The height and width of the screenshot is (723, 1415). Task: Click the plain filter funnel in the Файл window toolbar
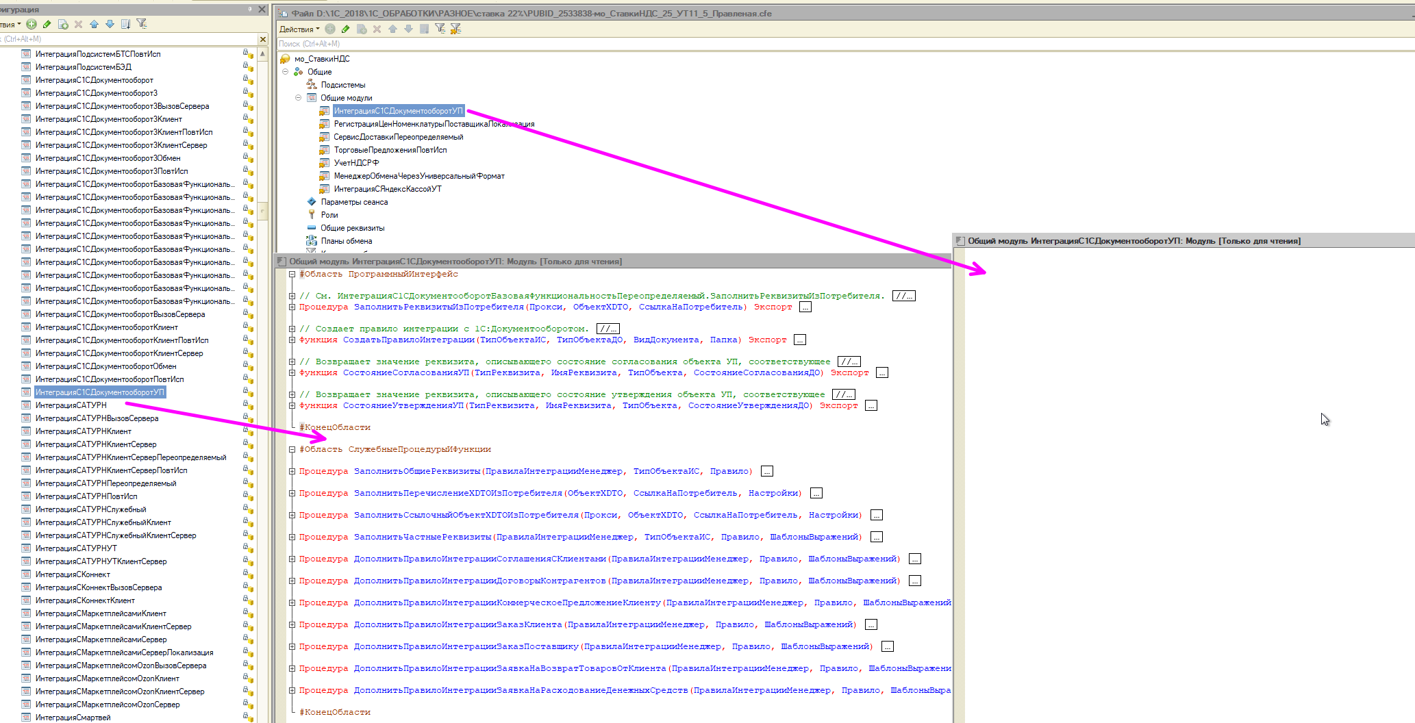pyautogui.click(x=440, y=29)
